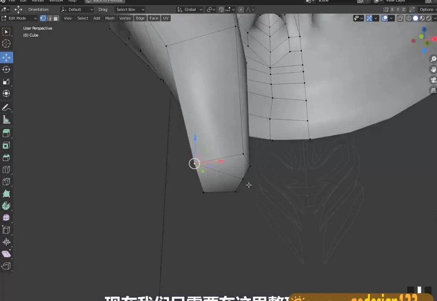This screenshot has width=437, height=301.
Task: Activate the Annotate tool
Action: pyautogui.click(x=7, y=107)
